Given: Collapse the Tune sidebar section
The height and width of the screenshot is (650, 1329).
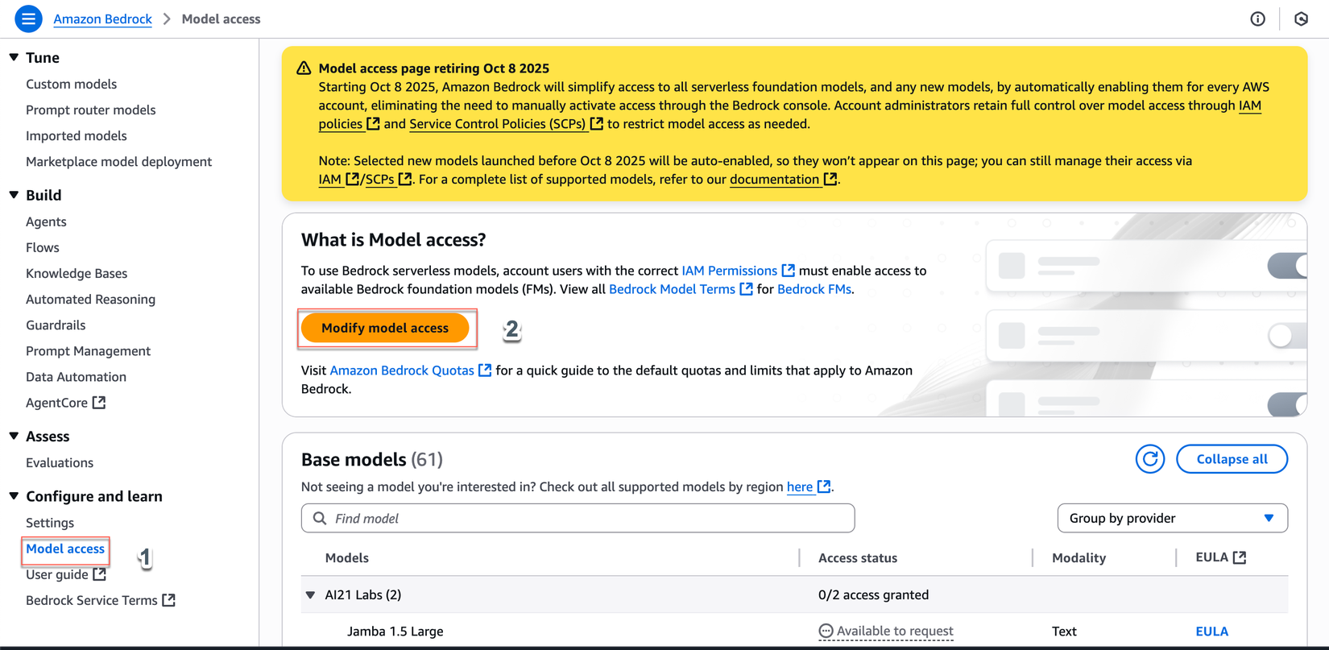Looking at the screenshot, I should pyautogui.click(x=14, y=57).
